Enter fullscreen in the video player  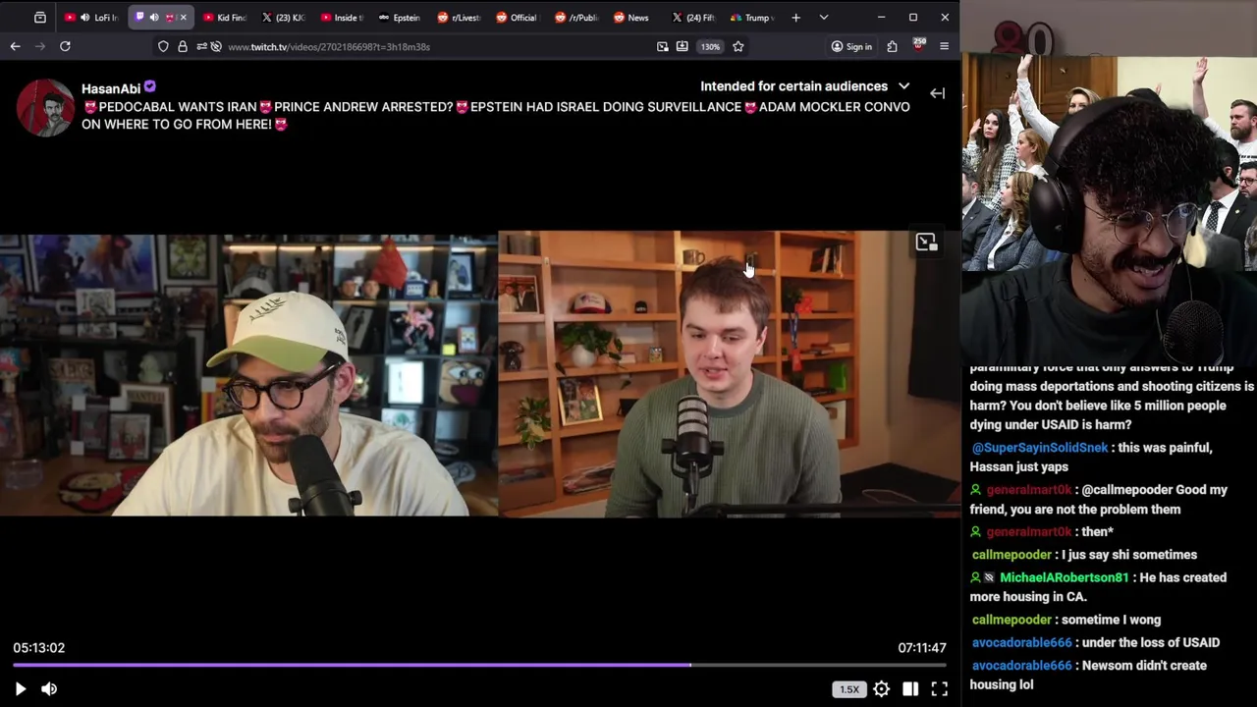[940, 689]
